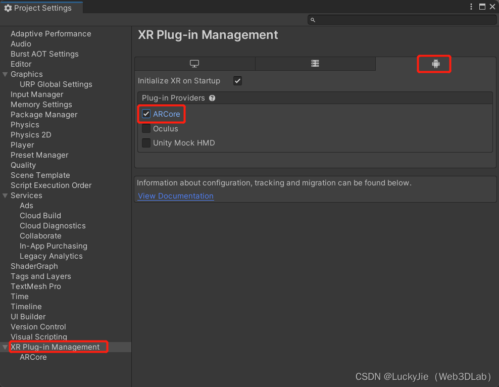Open Cloud Diagnostics service

[x=53, y=226]
